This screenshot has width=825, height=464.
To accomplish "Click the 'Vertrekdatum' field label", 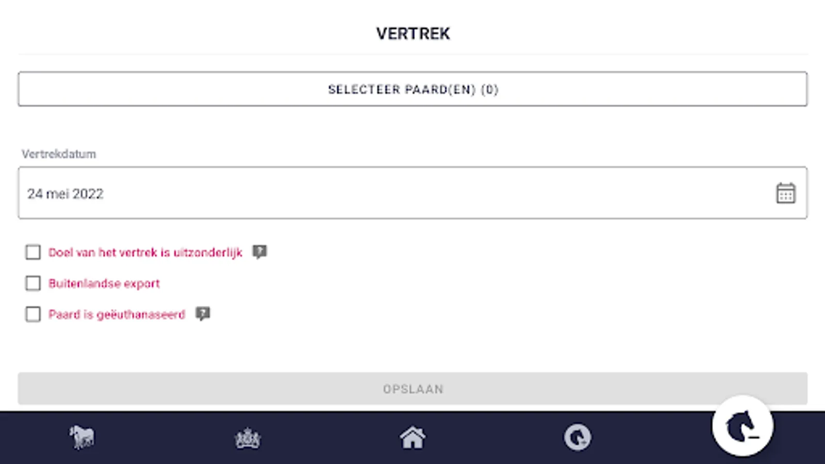I will pos(59,154).
